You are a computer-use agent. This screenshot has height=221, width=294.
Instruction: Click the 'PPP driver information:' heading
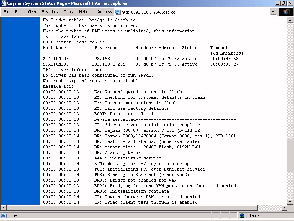[x=72, y=70]
